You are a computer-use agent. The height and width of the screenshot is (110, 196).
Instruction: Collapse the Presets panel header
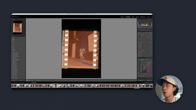click(13, 36)
